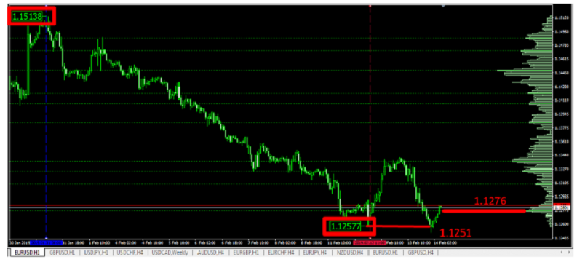Open the USDCAD,Weekly chart tab
585x262 pixels.
(170, 253)
